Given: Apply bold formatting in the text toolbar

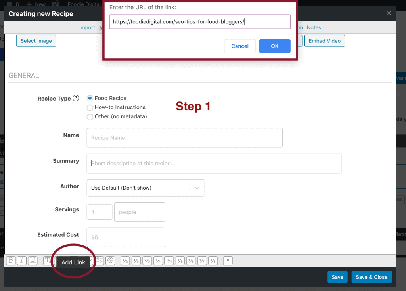Looking at the screenshot, I should (11, 261).
